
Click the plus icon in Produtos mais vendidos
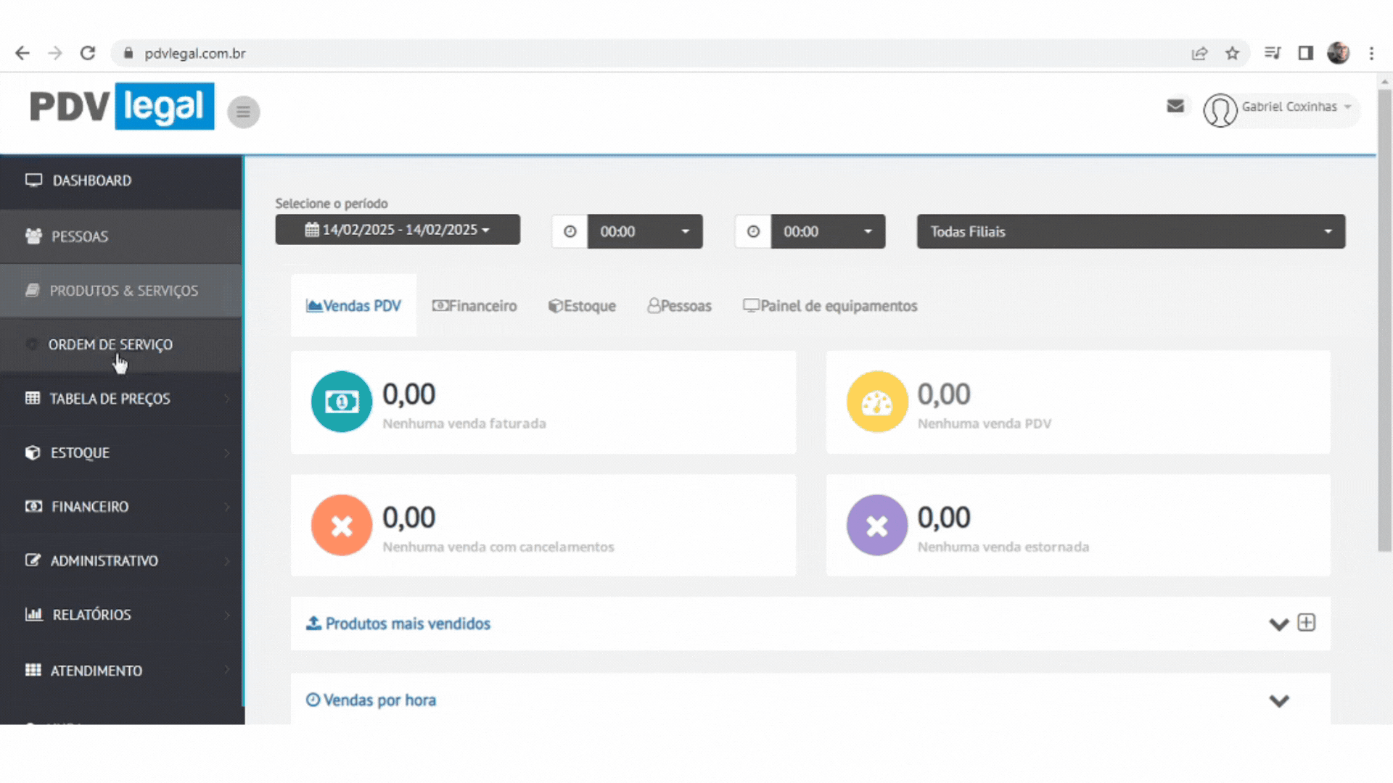click(x=1306, y=623)
